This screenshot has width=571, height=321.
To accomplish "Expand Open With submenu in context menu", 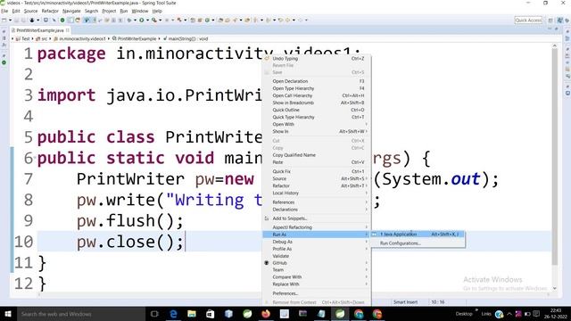I will [x=317, y=124].
